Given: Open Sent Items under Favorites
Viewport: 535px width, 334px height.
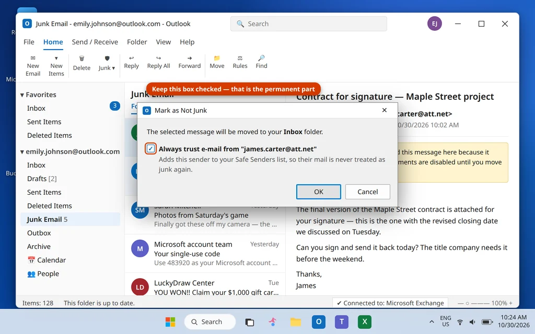Looking at the screenshot, I should click(x=71, y=122).
